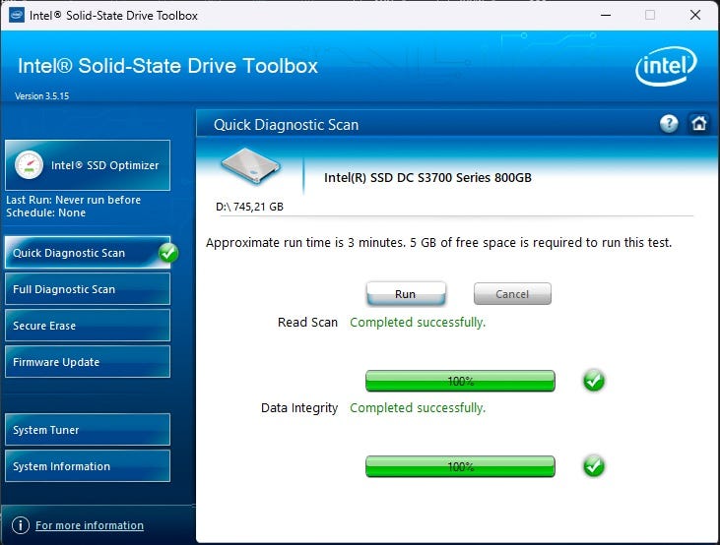Click the info icon beside For more information
The width and height of the screenshot is (720, 545).
coord(21,525)
